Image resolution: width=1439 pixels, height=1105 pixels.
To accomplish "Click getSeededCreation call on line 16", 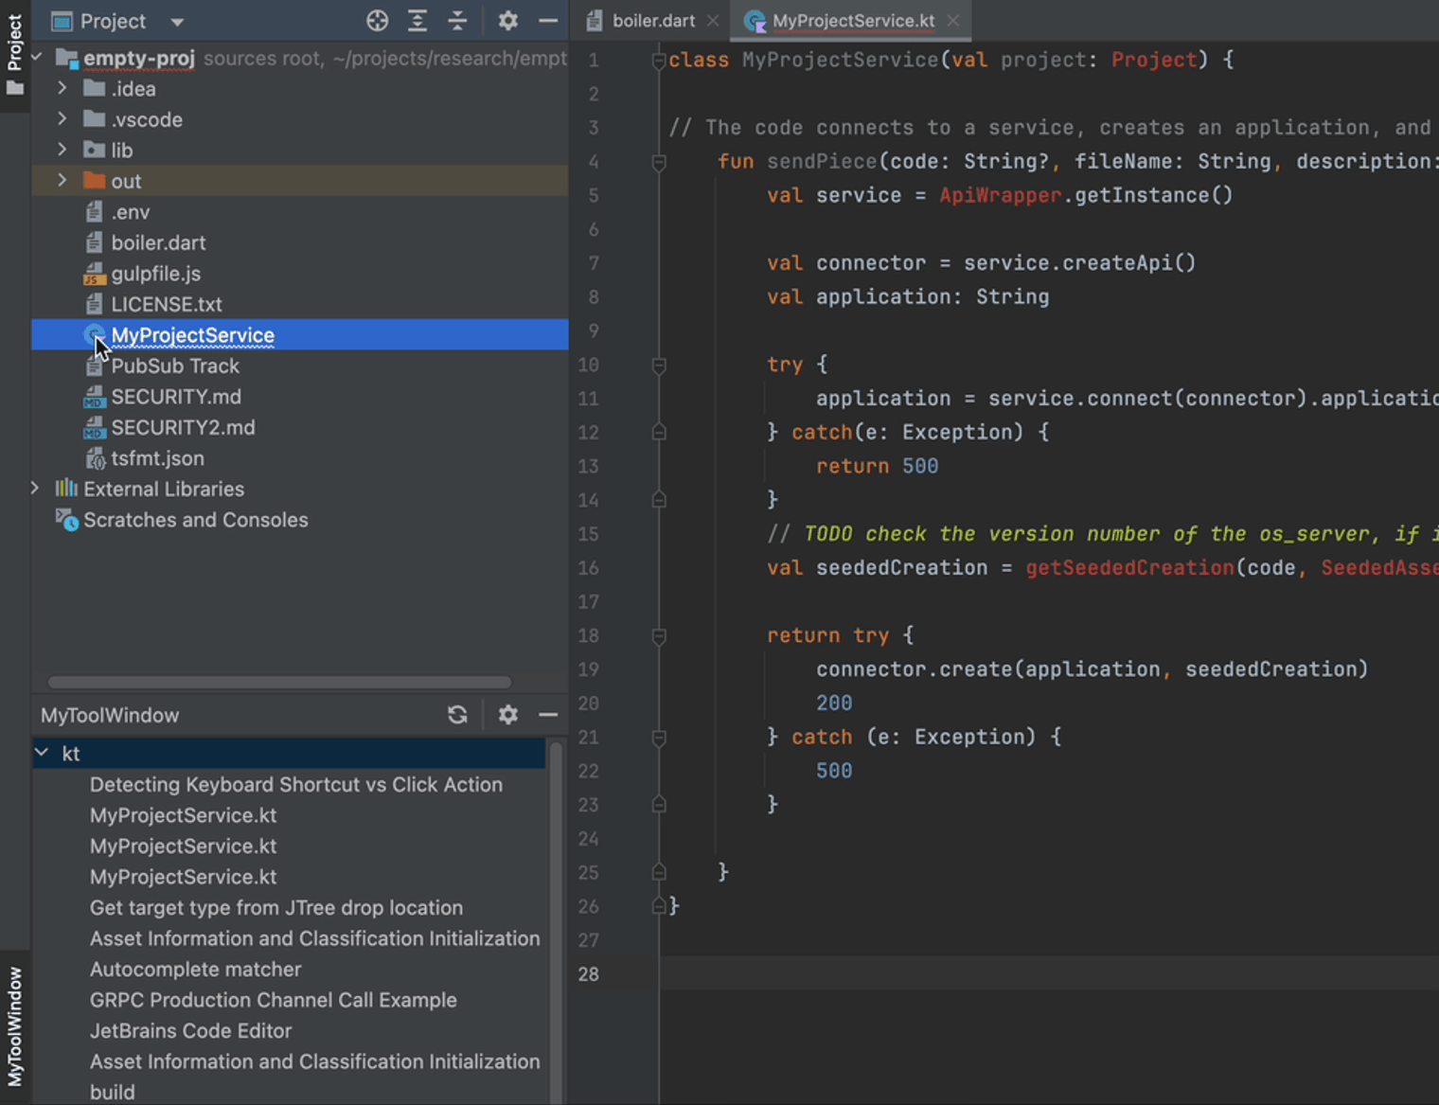I will pyautogui.click(x=1130, y=567).
